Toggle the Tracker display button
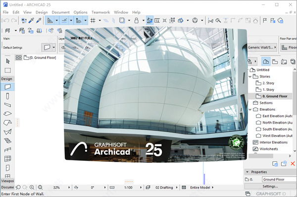Viewport: 297px width, 197px height. point(78,20)
